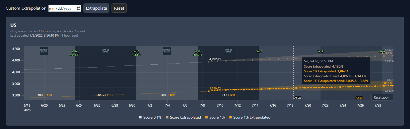Screen dimensions: 410x129
Task: Click the Reset zoom button
Action: tap(382, 97)
